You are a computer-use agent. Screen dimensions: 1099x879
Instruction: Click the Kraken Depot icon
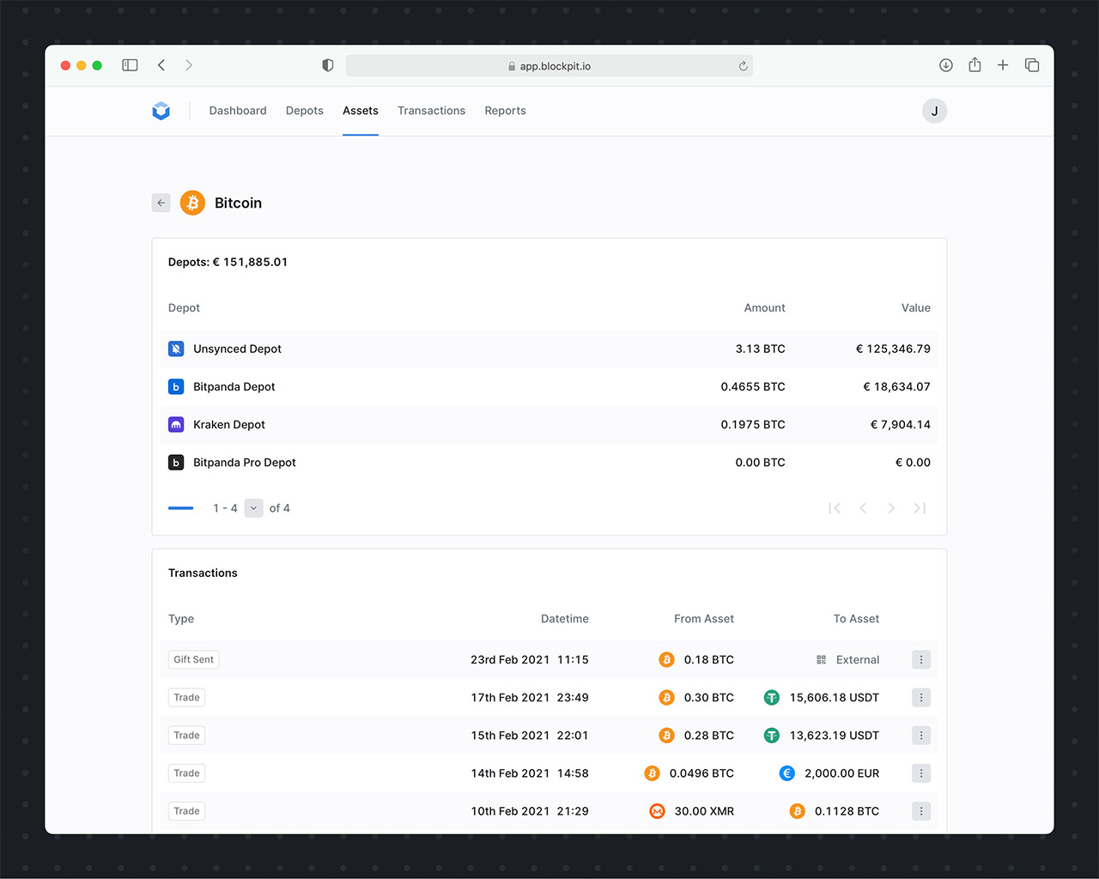pos(176,424)
